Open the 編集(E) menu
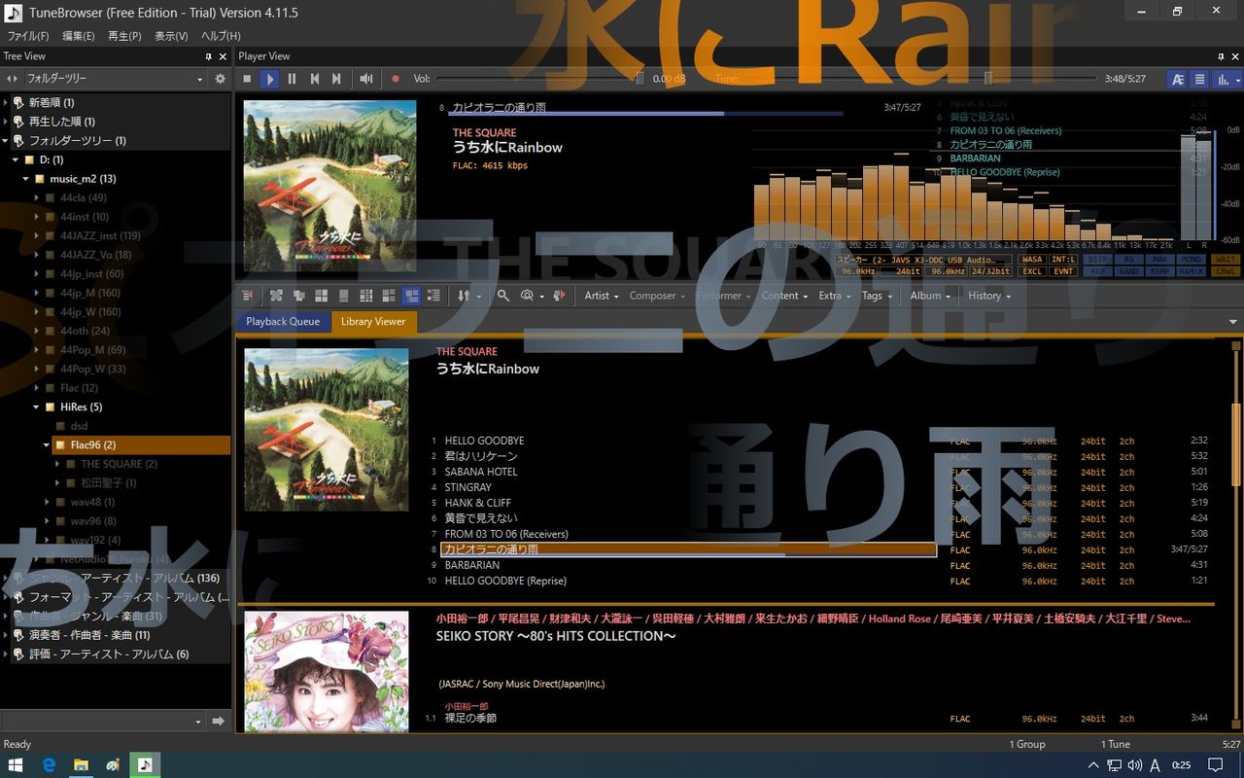The image size is (1244, 778). 79,36
